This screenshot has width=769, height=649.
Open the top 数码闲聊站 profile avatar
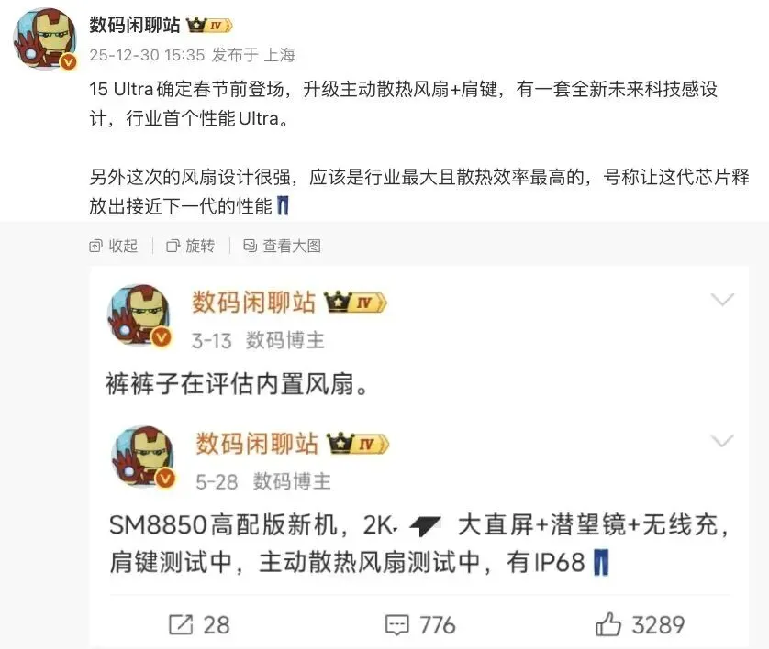coord(45,39)
